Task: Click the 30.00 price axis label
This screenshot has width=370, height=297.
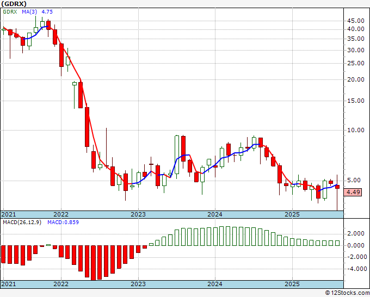Action: [356, 50]
